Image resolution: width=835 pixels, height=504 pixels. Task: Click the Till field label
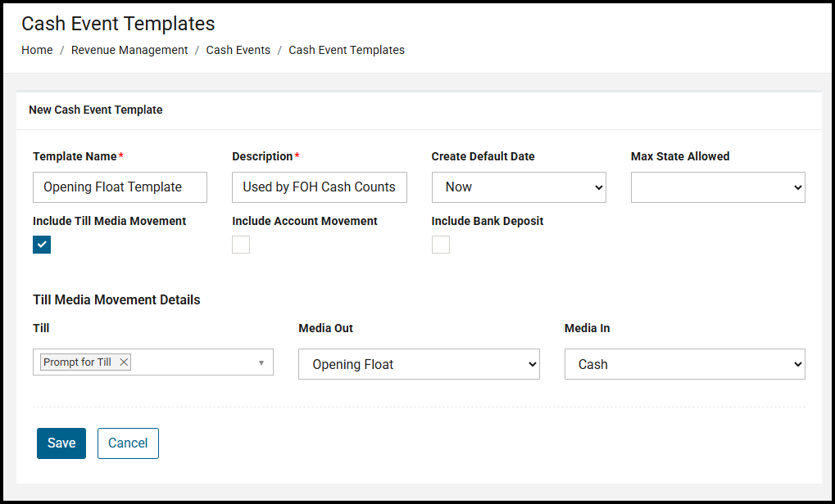41,329
